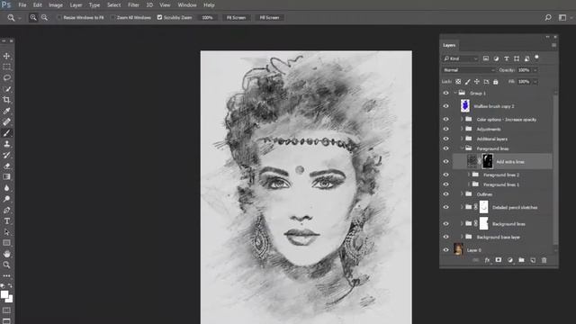The height and width of the screenshot is (324, 576).
Task: Select the Rectangle shape tool
Action: point(6,243)
